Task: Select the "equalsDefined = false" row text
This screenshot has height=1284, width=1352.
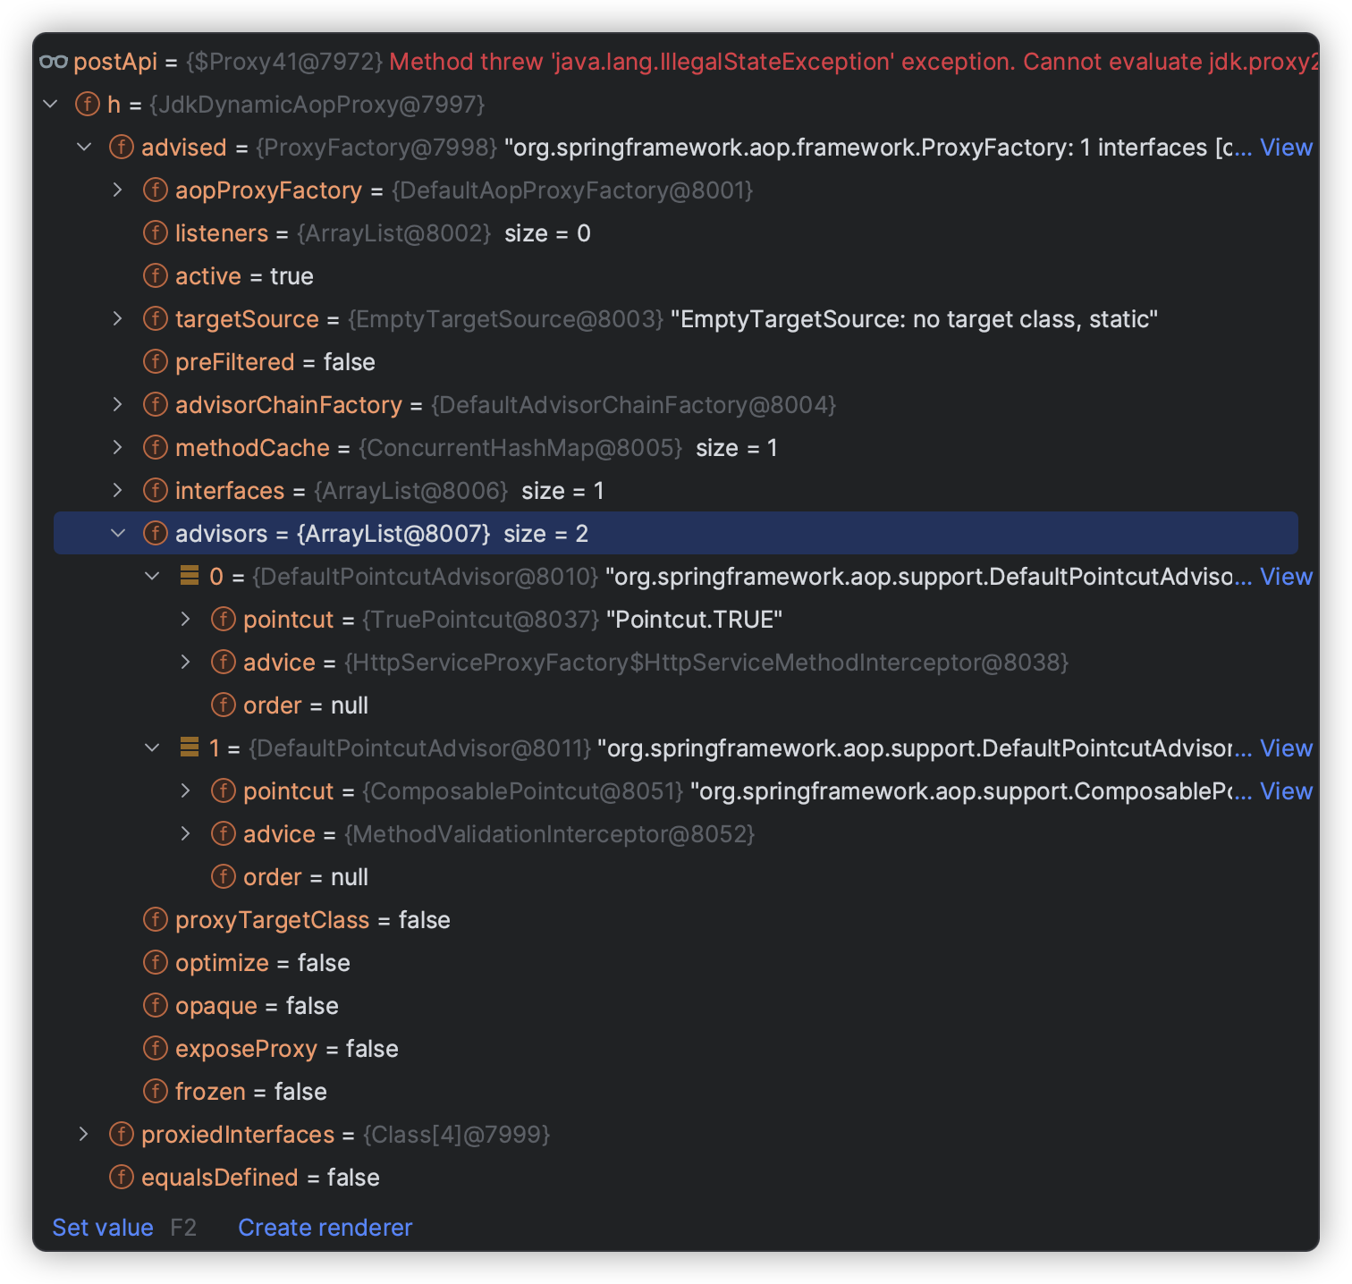Action: pyautogui.click(x=260, y=1178)
